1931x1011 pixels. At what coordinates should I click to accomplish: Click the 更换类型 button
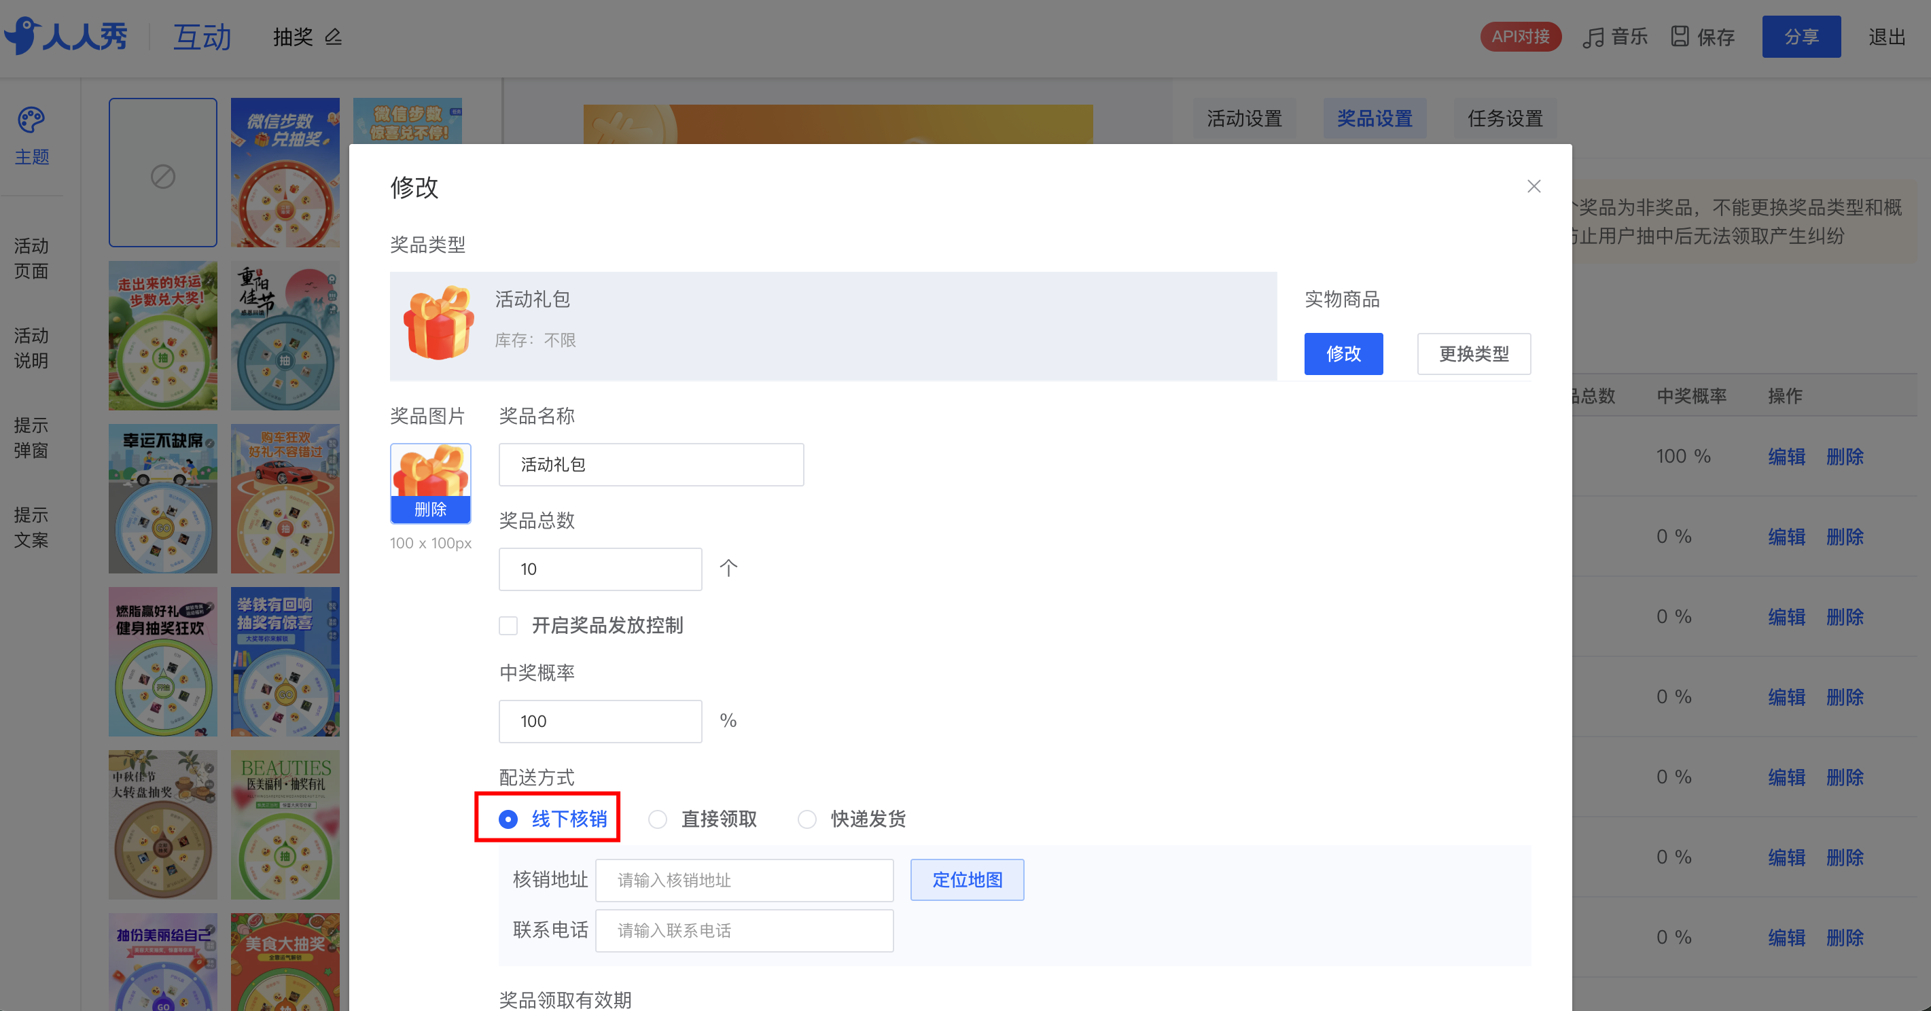point(1474,354)
